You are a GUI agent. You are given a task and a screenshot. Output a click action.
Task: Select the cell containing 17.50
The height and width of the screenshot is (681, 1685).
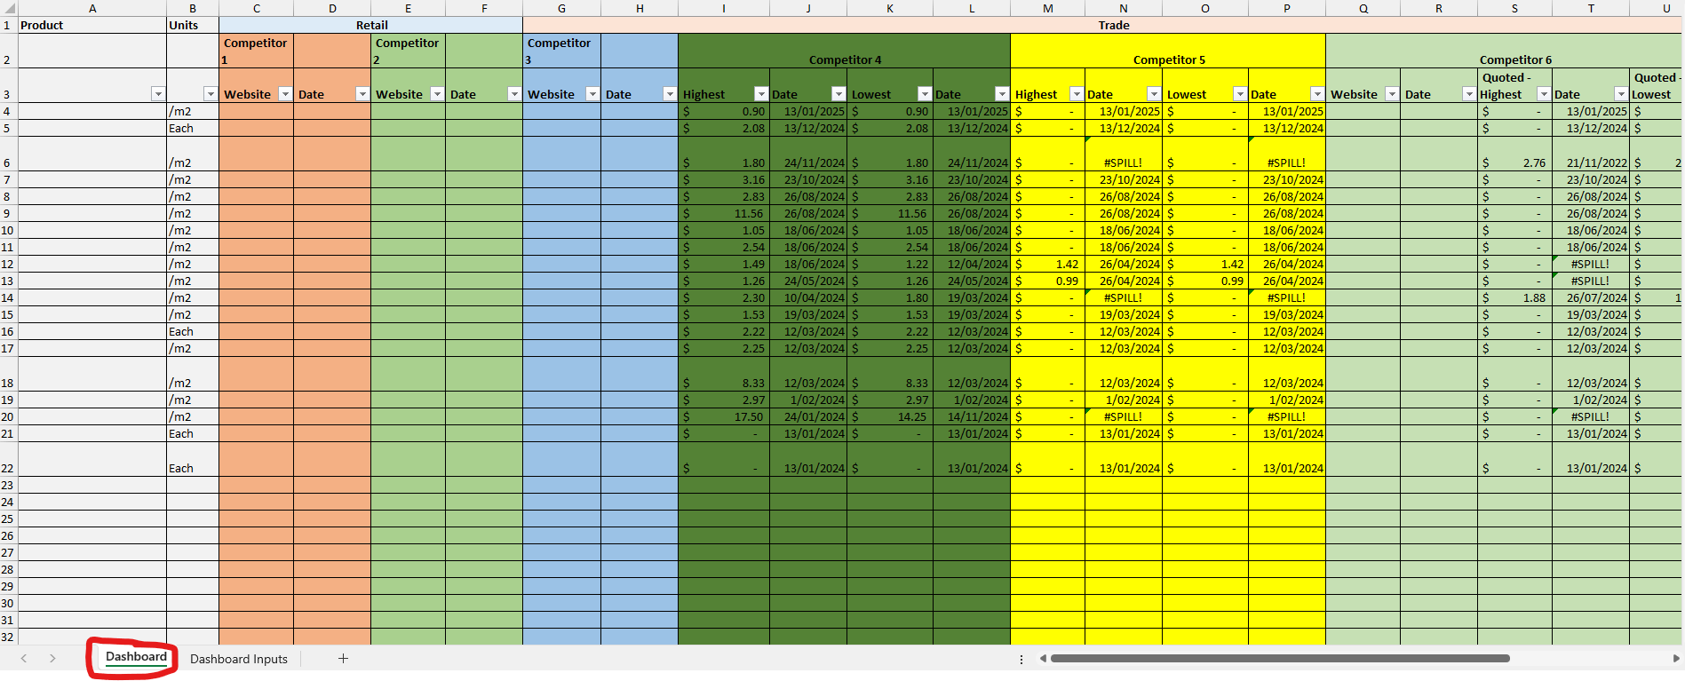[x=724, y=416]
